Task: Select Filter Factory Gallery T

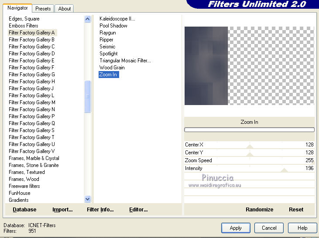Action: click(31, 137)
